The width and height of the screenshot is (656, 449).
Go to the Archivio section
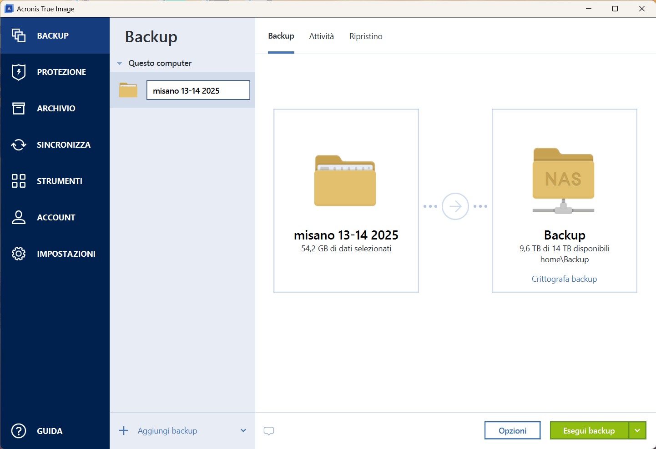click(x=56, y=109)
